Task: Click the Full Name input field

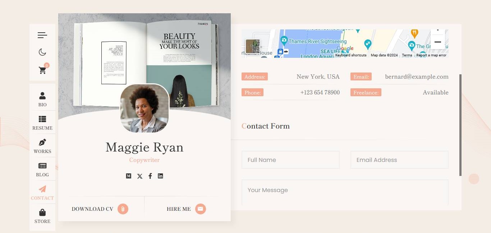Action: pyautogui.click(x=290, y=160)
